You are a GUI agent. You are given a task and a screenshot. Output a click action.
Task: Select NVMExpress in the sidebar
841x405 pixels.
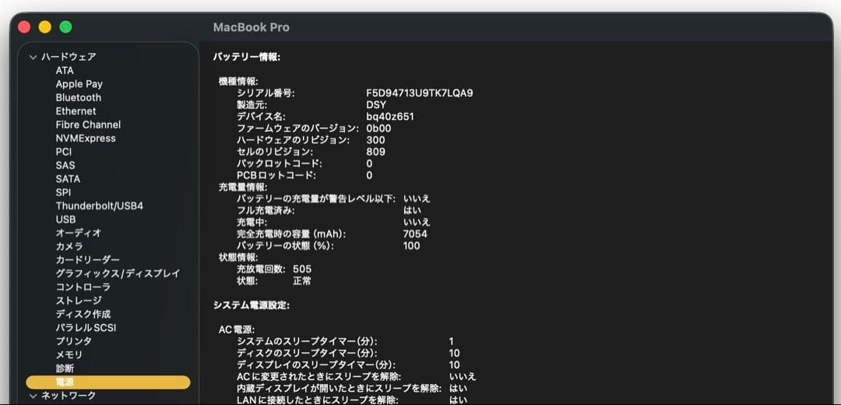[86, 139]
